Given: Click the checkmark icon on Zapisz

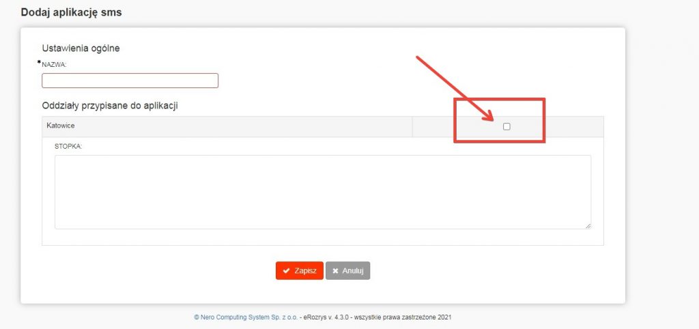Looking at the screenshot, I should (287, 270).
